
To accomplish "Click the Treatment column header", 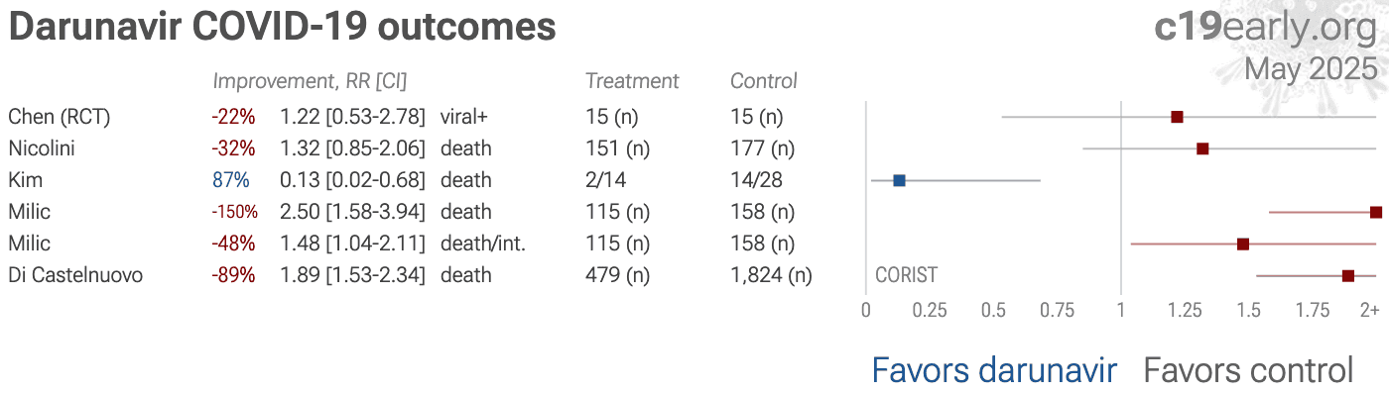I will pos(632,81).
